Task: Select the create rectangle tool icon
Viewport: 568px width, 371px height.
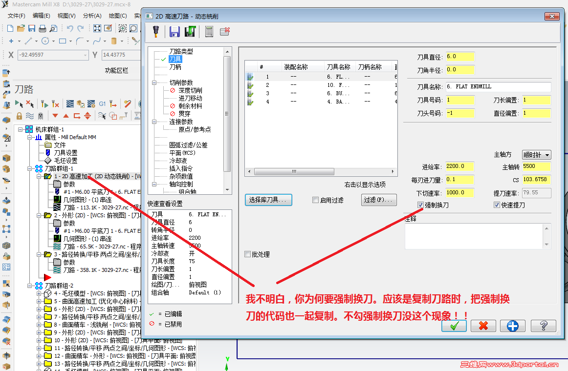Action: (62, 41)
